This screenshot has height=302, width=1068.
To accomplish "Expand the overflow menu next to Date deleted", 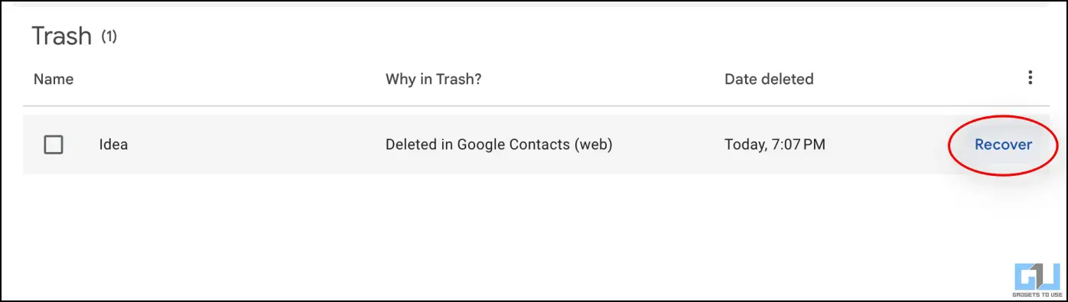I will pos(1031,77).
